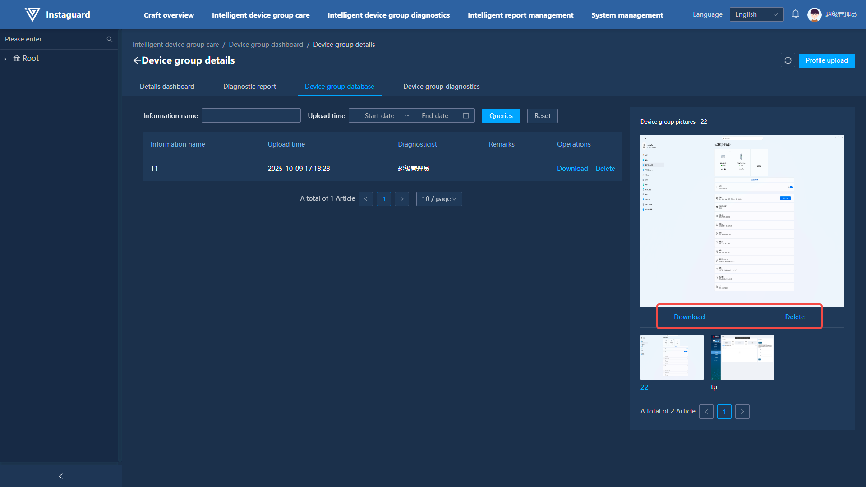Go to next page in pictures pagination
Image resolution: width=866 pixels, height=487 pixels.
click(742, 412)
